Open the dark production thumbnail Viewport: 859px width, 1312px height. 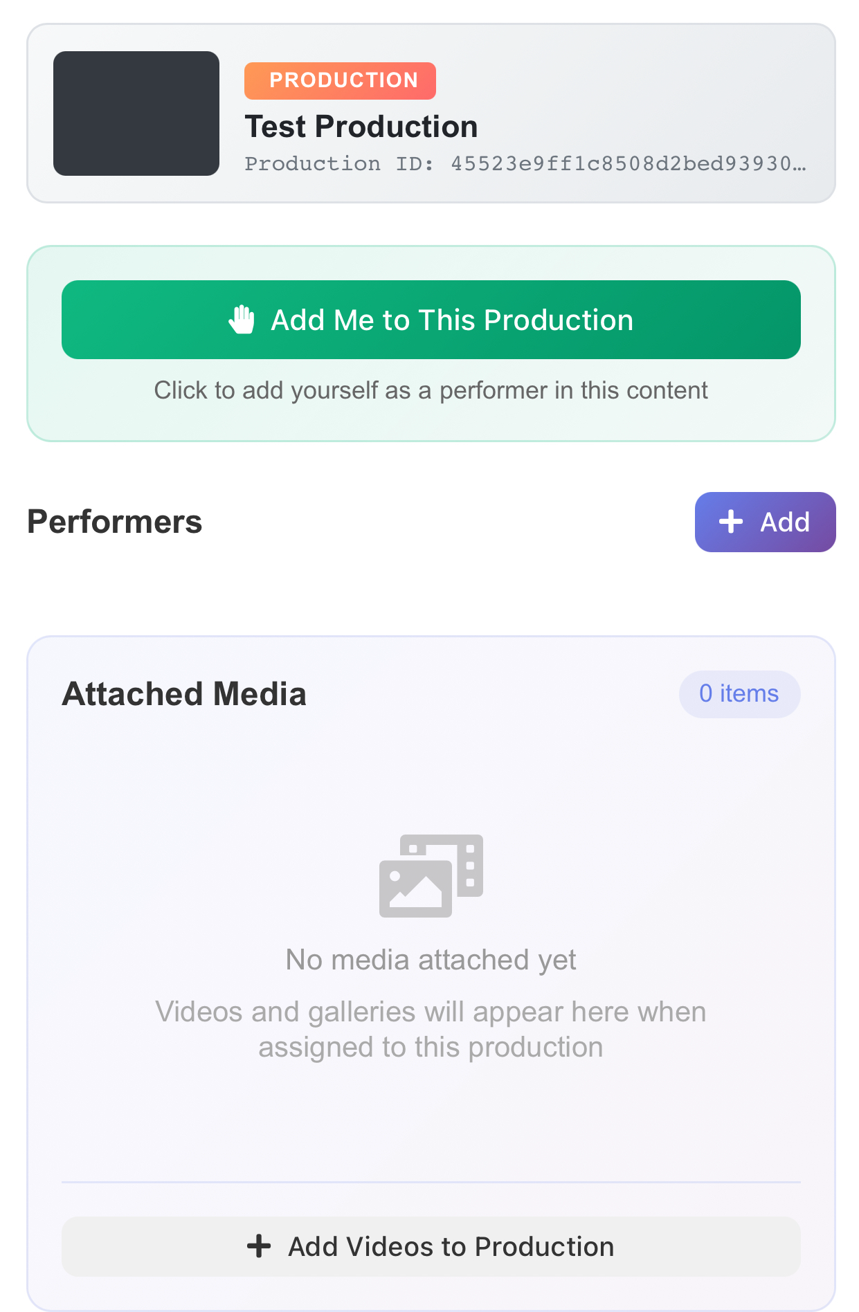[x=136, y=113]
